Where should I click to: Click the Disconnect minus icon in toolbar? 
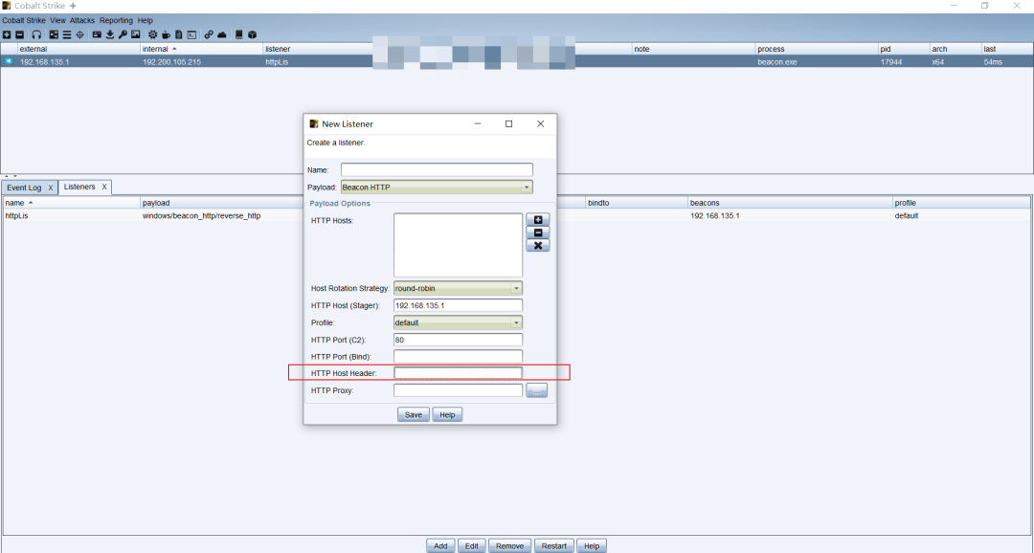tap(20, 35)
